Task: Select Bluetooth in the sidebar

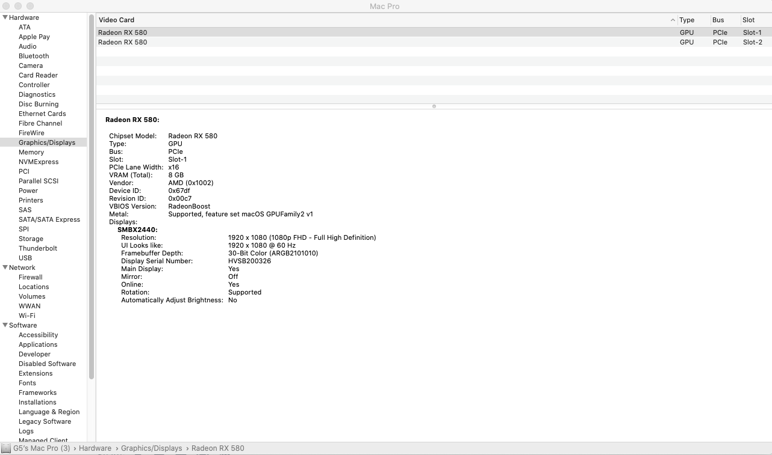Action: (34, 56)
